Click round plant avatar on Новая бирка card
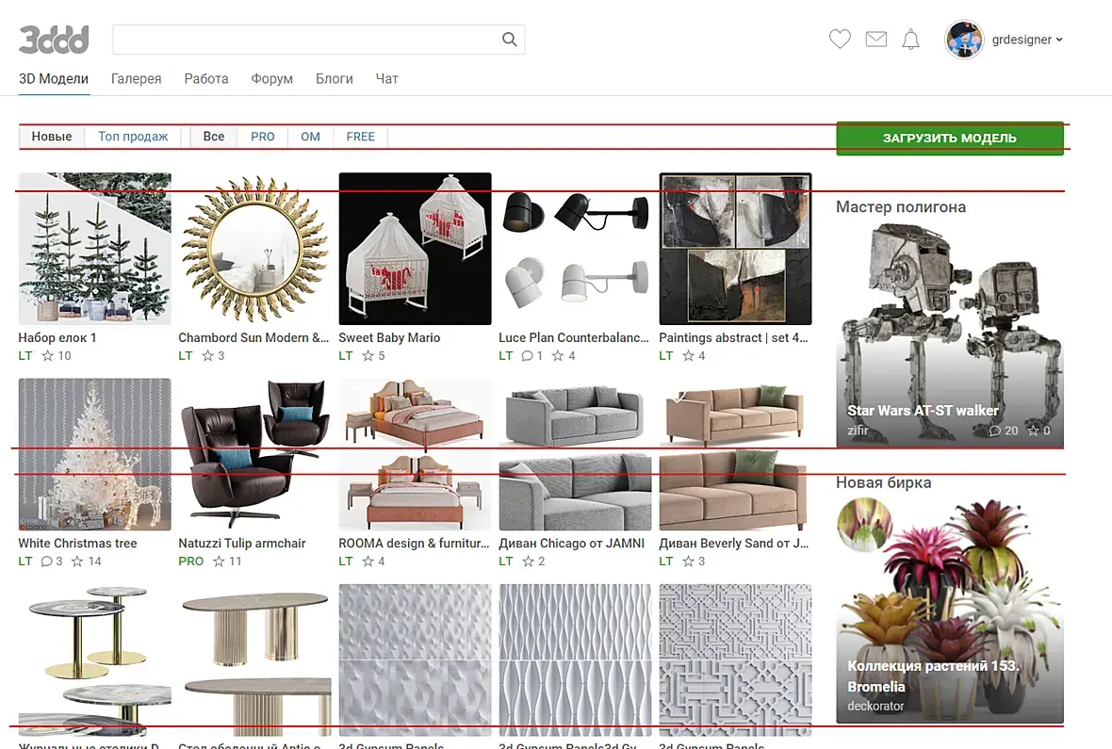Viewport: 1112px width, 749px height. (864, 525)
